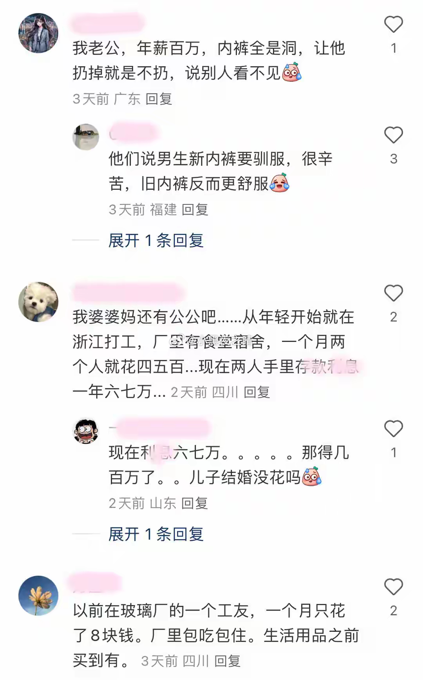Open the long-haired girl avatar profile
423x680 pixels.
tap(38, 33)
